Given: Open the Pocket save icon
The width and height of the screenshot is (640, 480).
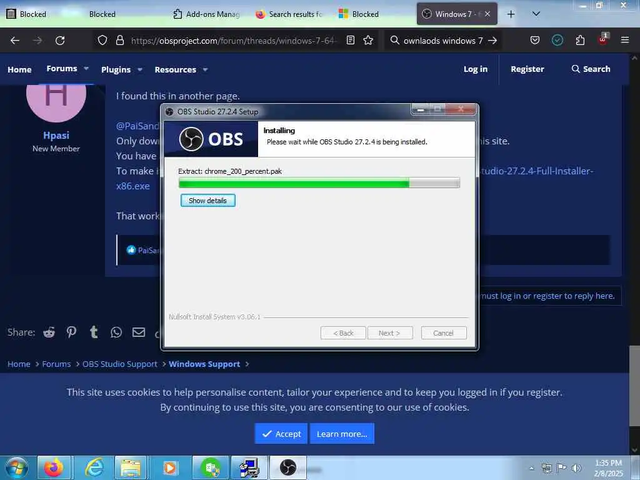Looking at the screenshot, I should tap(535, 40).
